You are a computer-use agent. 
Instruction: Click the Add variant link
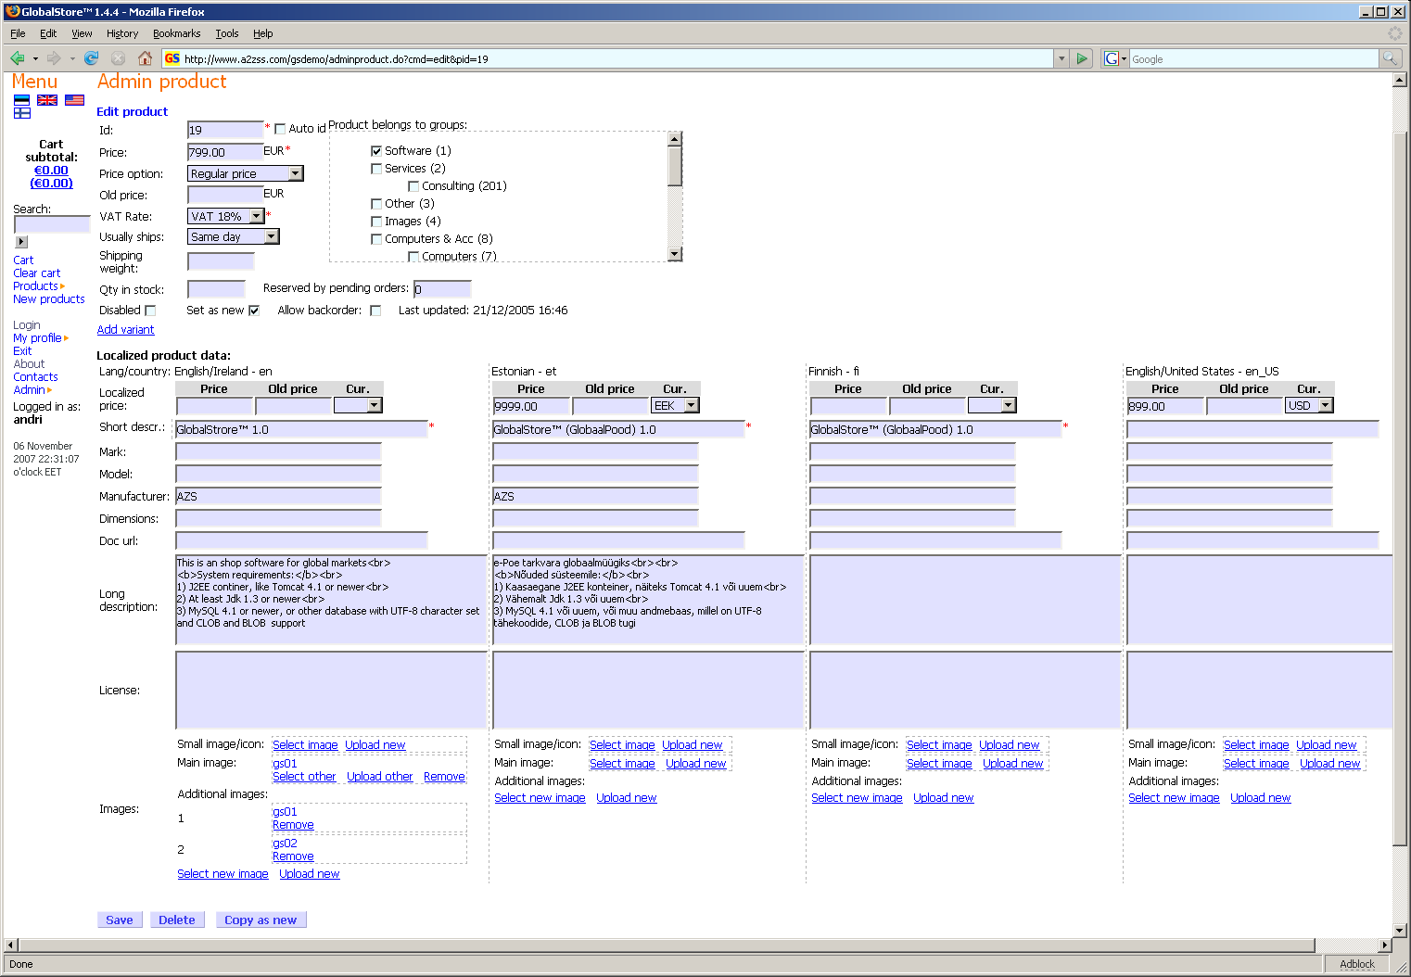click(x=126, y=330)
